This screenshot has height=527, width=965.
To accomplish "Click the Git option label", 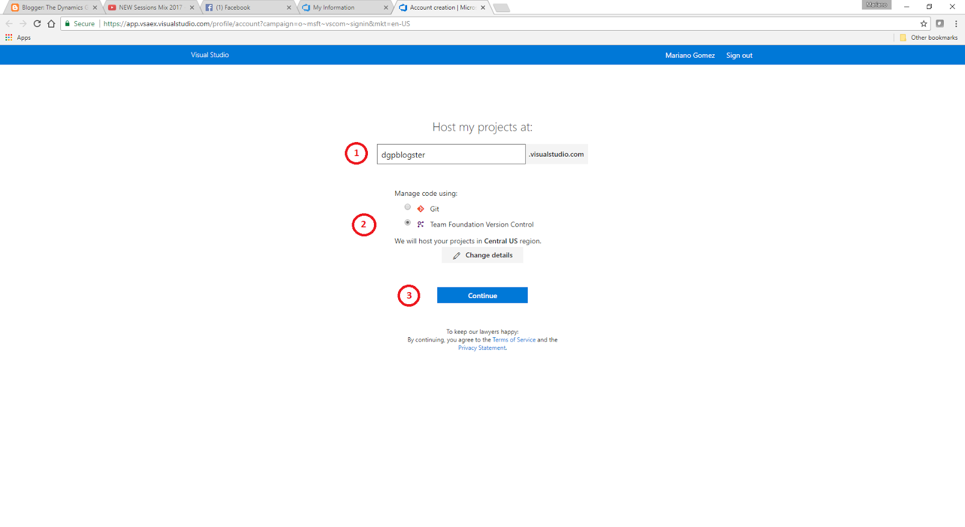I will [x=434, y=209].
